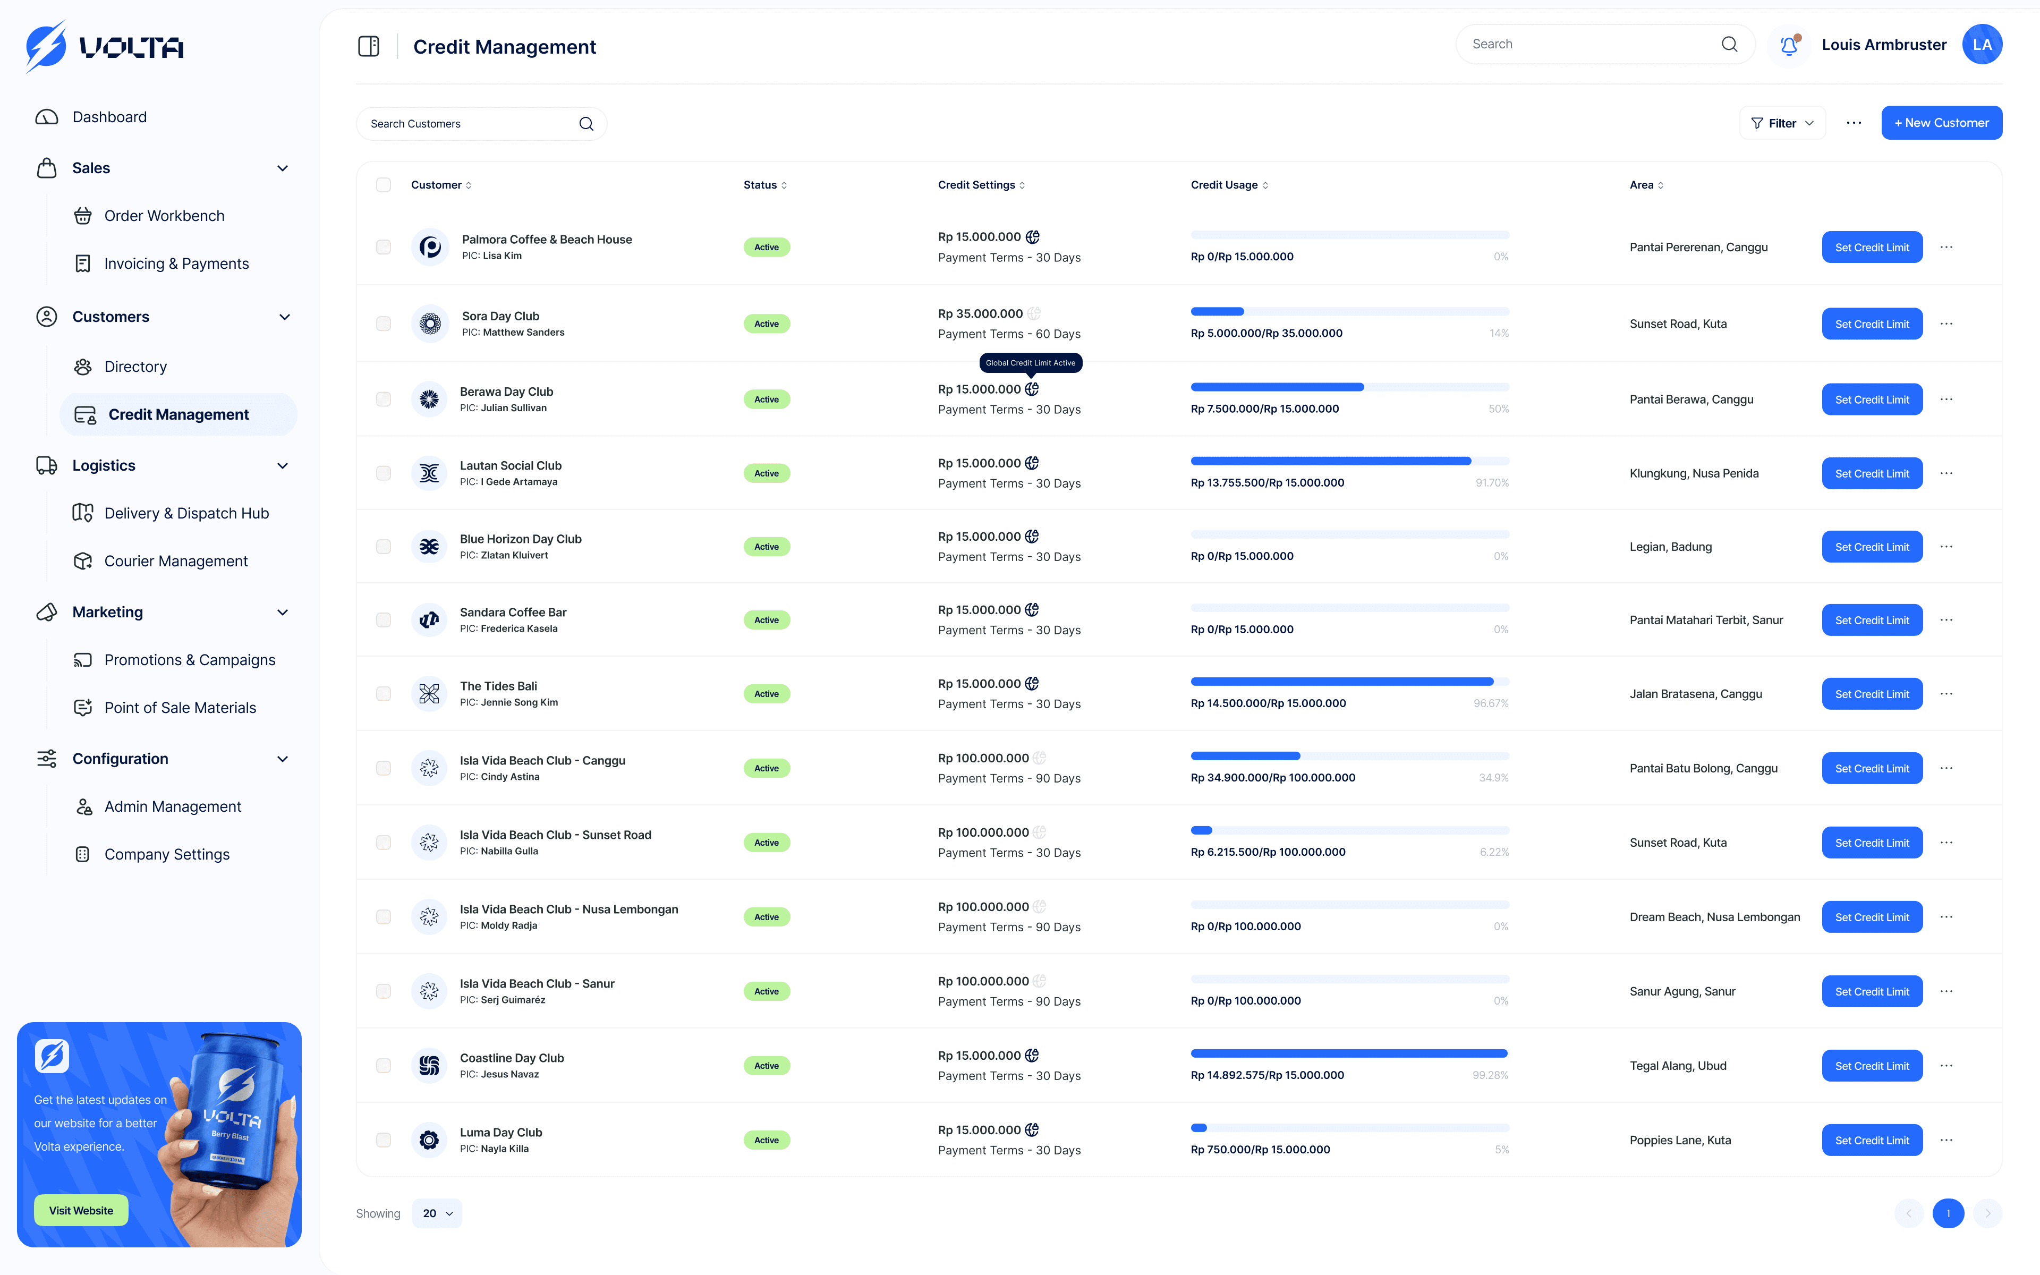Add a New Customer
2040x1275 pixels.
(x=1941, y=123)
